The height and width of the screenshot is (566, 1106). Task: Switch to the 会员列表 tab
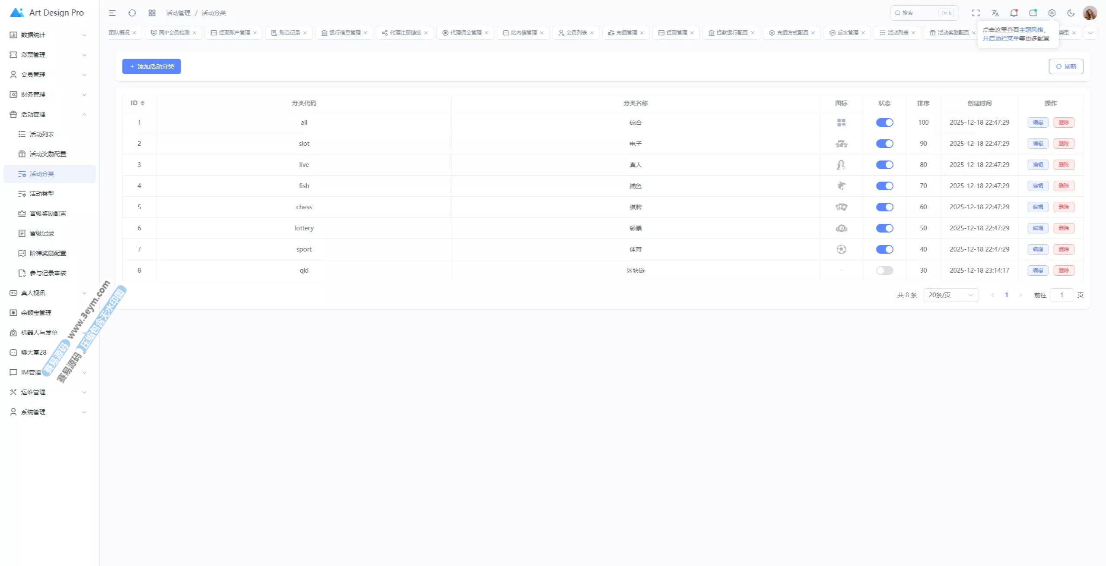576,33
